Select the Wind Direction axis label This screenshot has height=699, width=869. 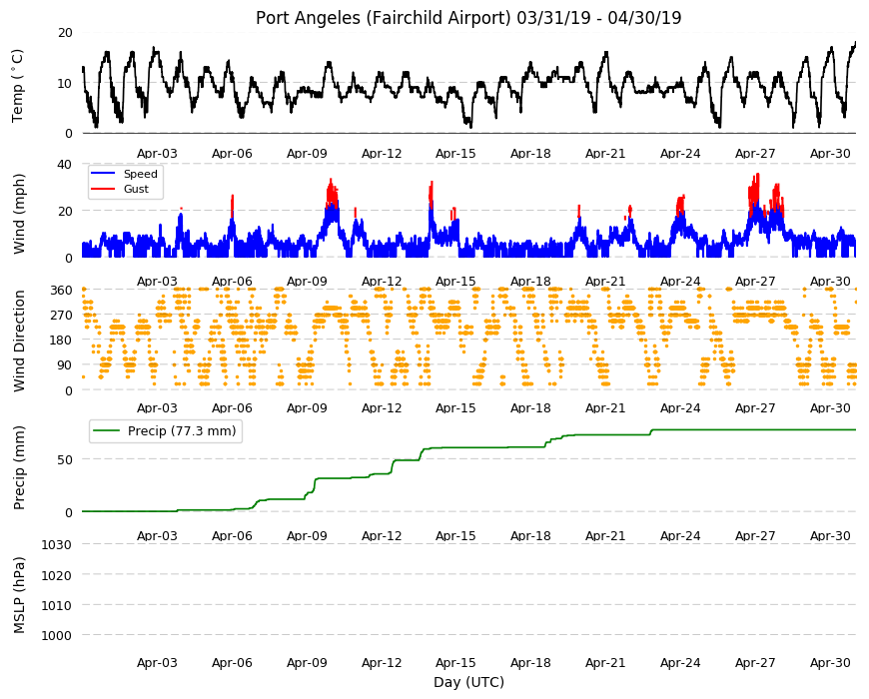(x=19, y=341)
